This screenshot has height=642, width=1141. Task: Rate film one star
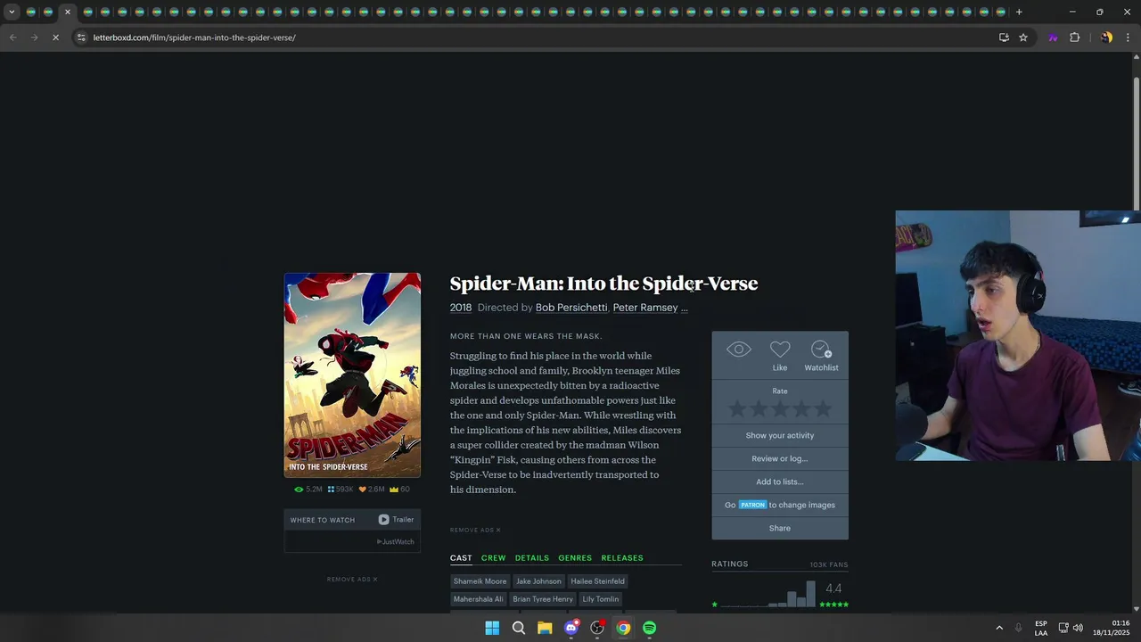coord(736,409)
